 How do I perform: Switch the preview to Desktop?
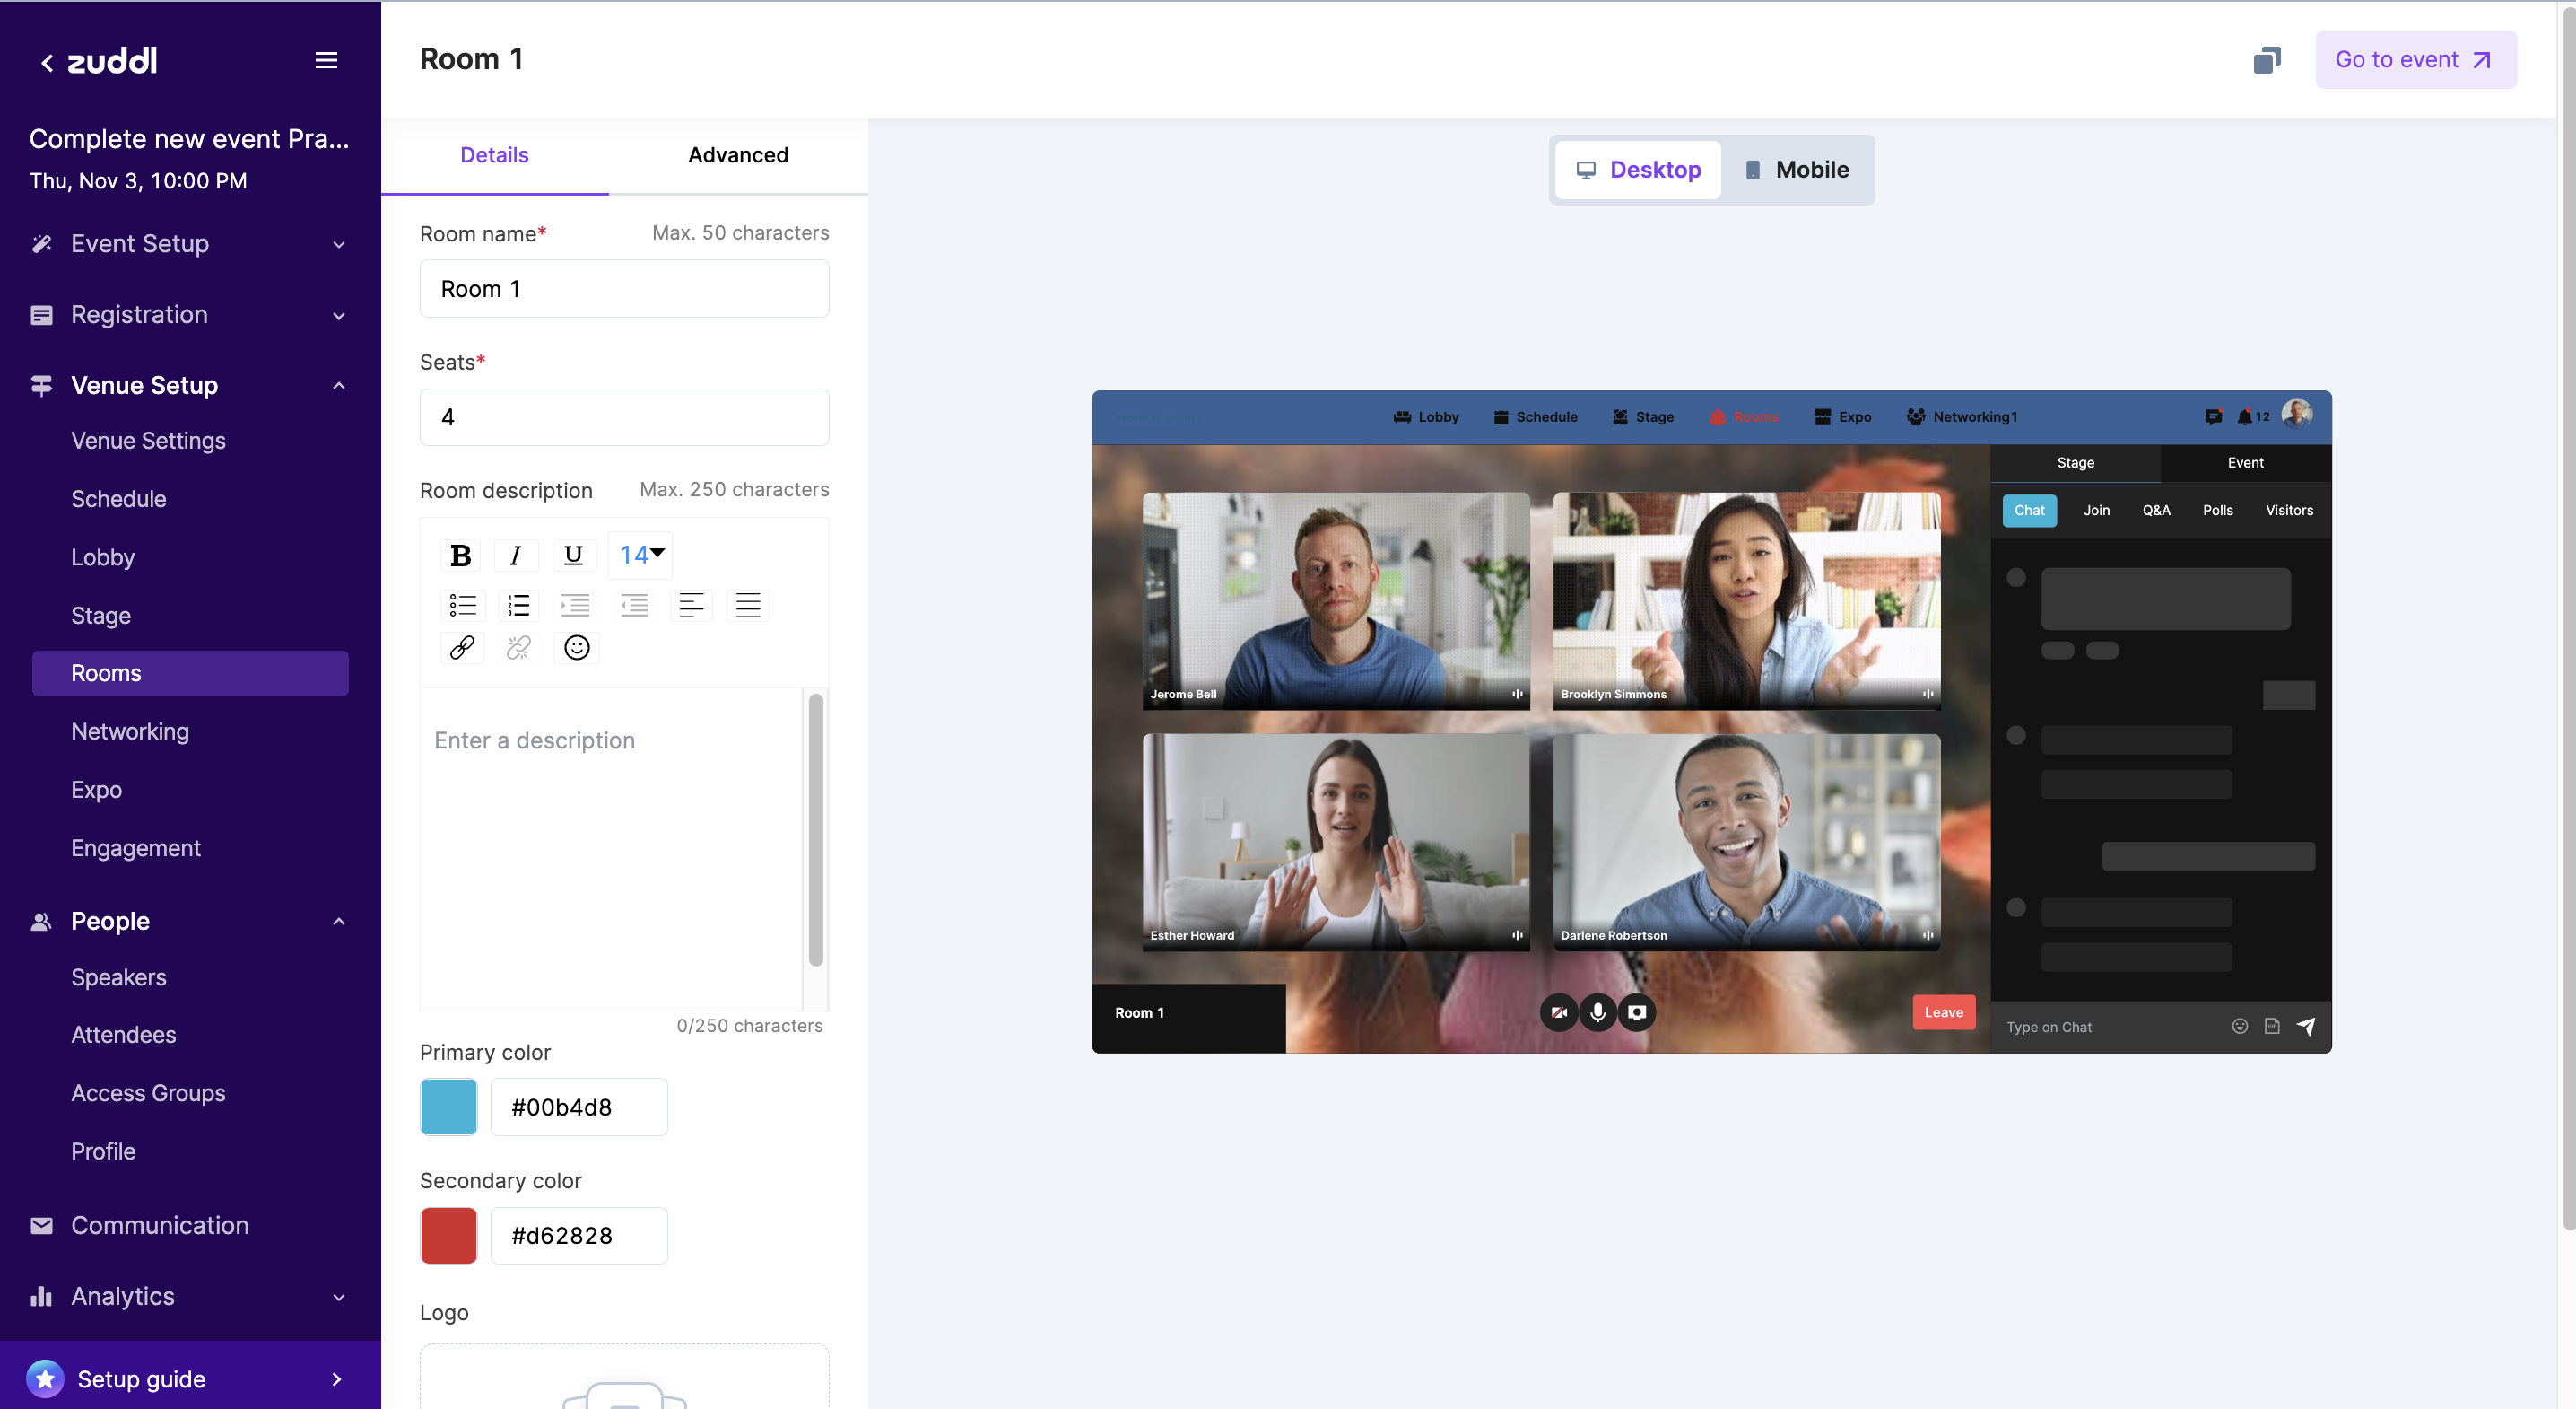coord(1638,171)
